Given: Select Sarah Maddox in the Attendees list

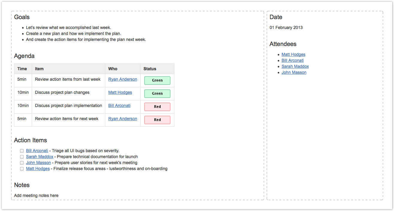Looking at the screenshot, I should (295, 66).
